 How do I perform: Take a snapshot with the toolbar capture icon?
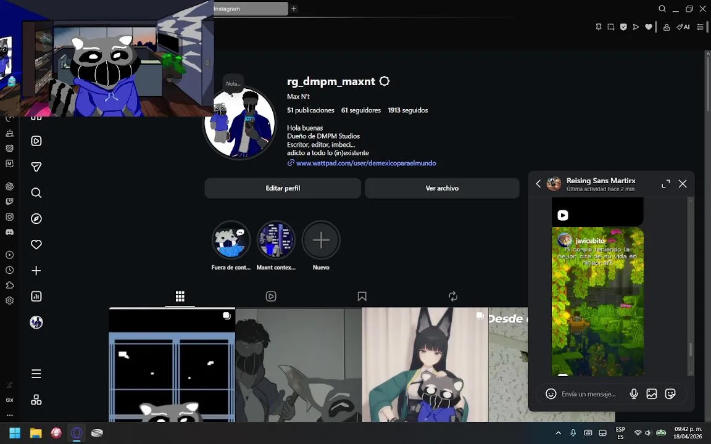(x=611, y=27)
